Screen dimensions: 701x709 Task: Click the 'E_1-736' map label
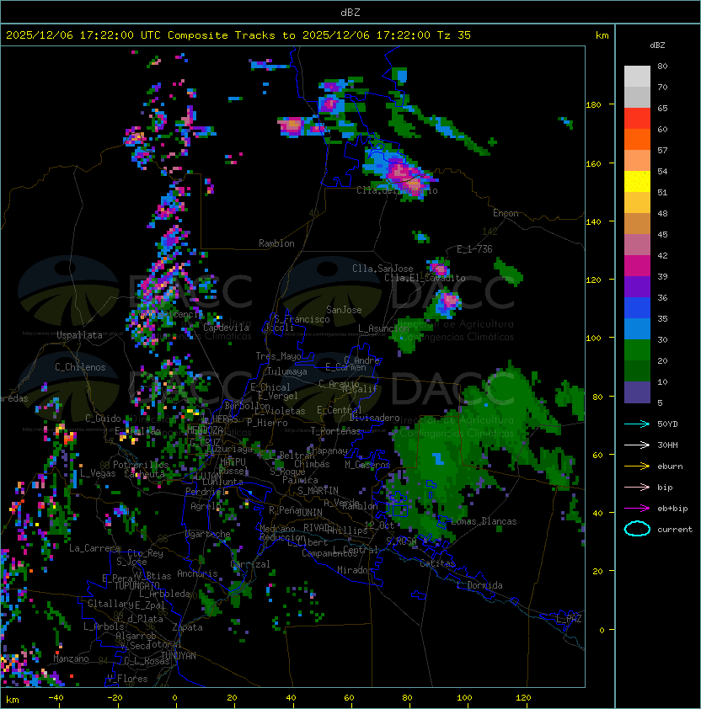(474, 249)
